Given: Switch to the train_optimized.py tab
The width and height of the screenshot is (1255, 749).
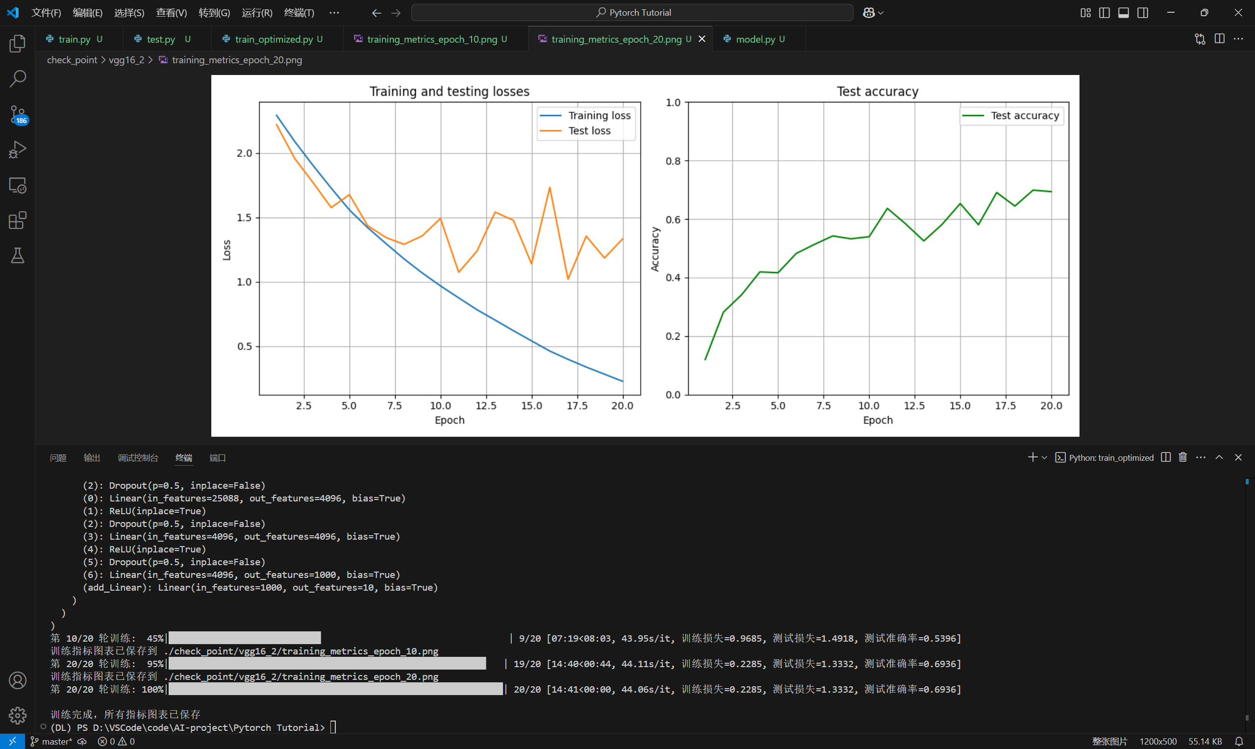Looking at the screenshot, I should [x=274, y=39].
